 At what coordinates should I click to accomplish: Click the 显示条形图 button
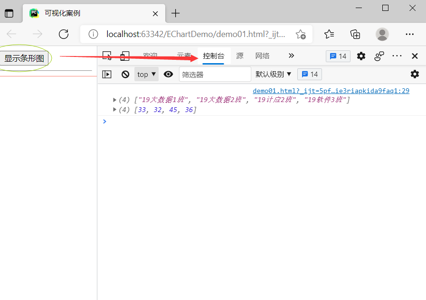point(24,58)
